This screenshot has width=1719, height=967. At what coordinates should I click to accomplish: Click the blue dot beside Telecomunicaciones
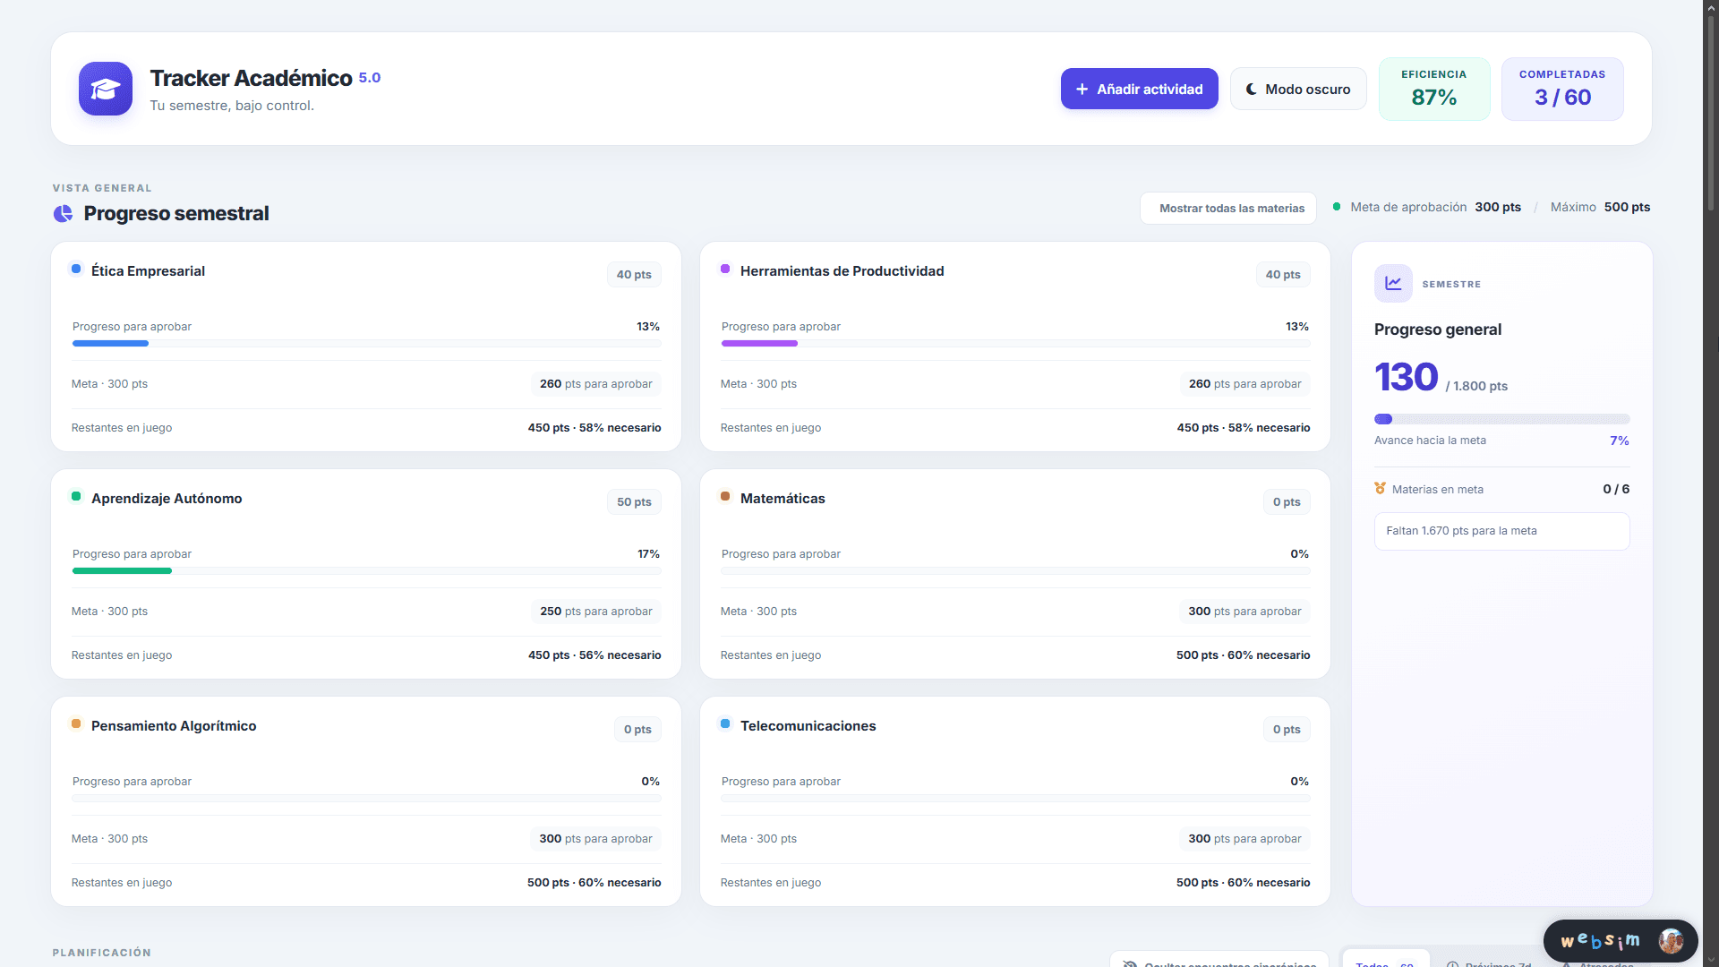[725, 723]
